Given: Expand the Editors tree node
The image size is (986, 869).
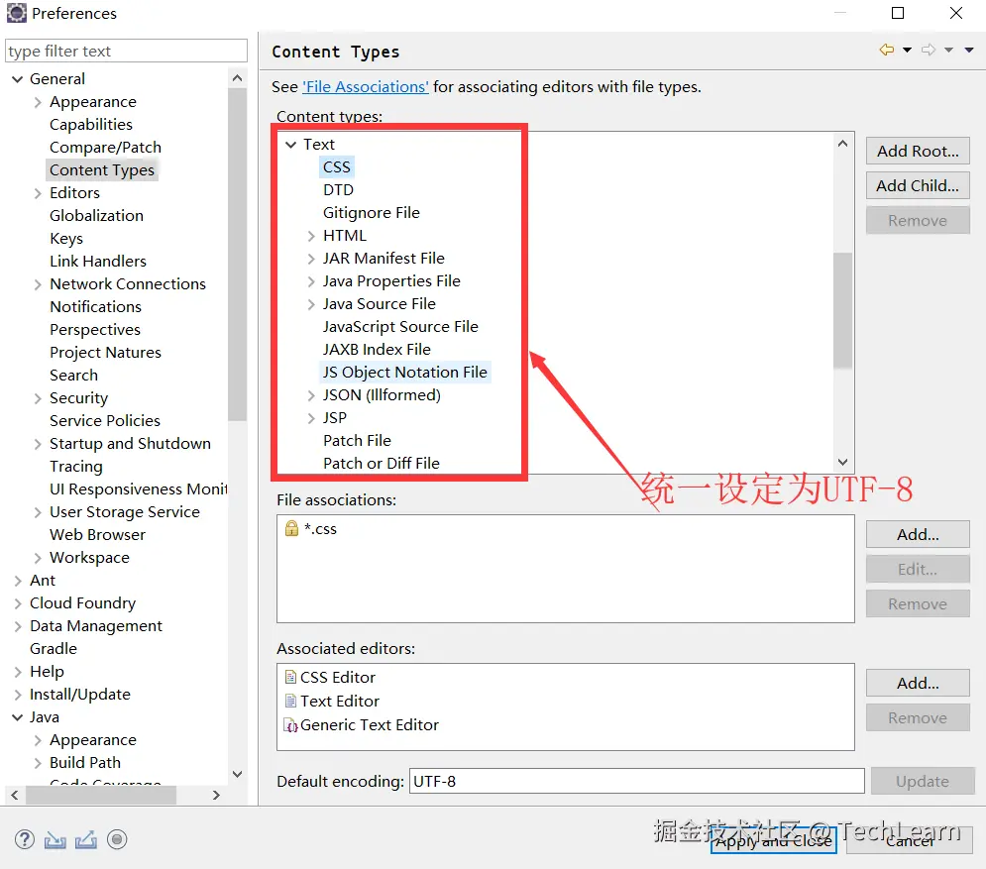Looking at the screenshot, I should click(x=38, y=193).
